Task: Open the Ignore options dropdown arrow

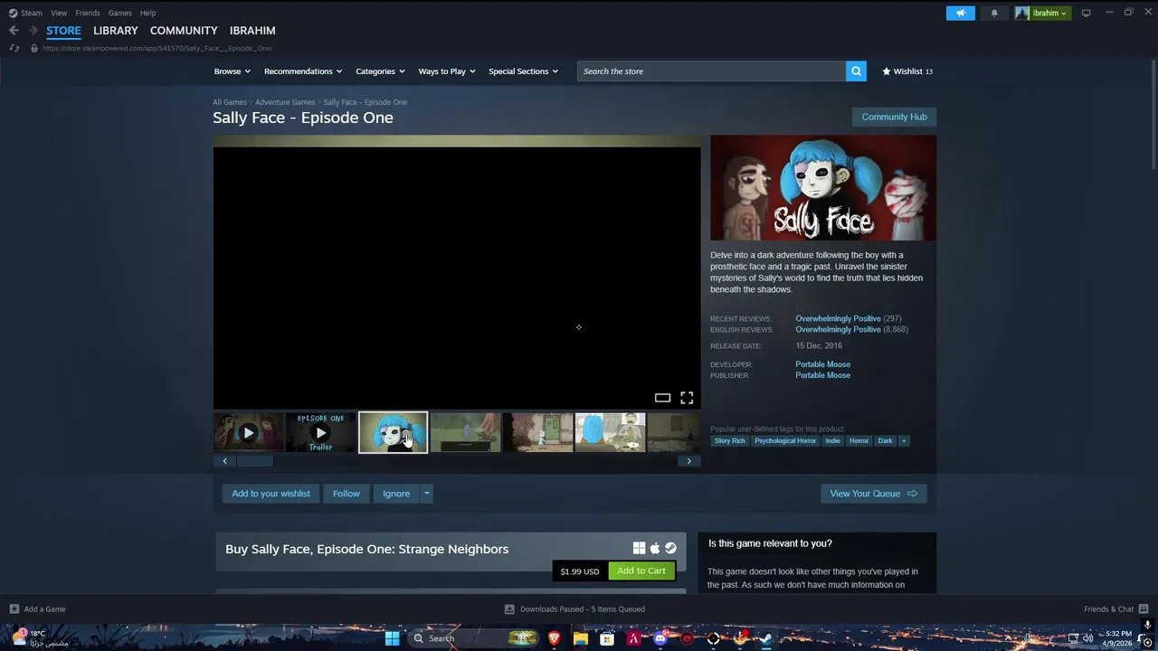Action: [426, 494]
